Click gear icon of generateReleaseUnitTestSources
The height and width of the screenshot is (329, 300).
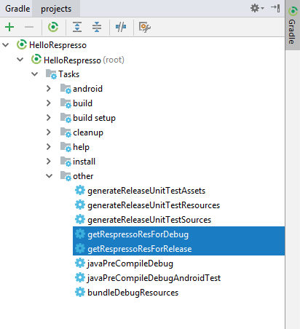tap(80, 219)
